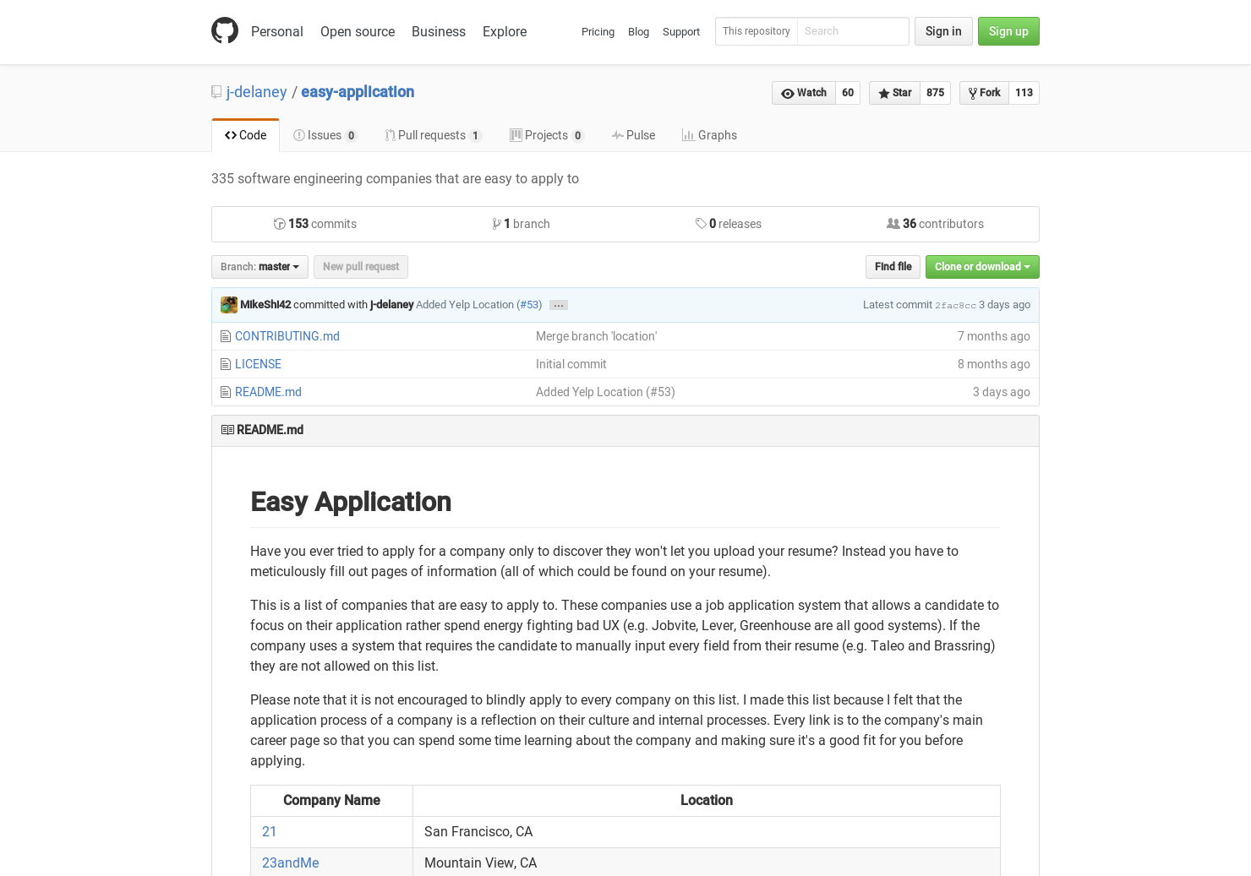Click the Find file button
The height and width of the screenshot is (876, 1251).
[x=893, y=267]
